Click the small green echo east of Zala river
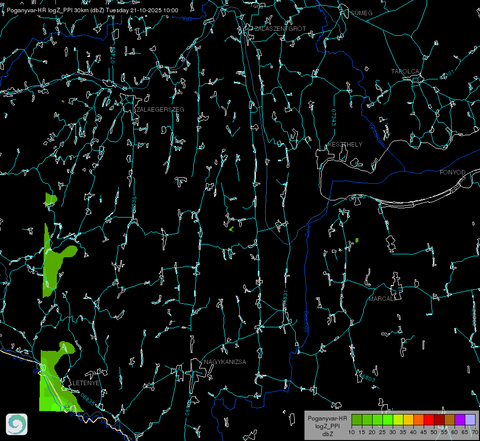 click(357, 240)
